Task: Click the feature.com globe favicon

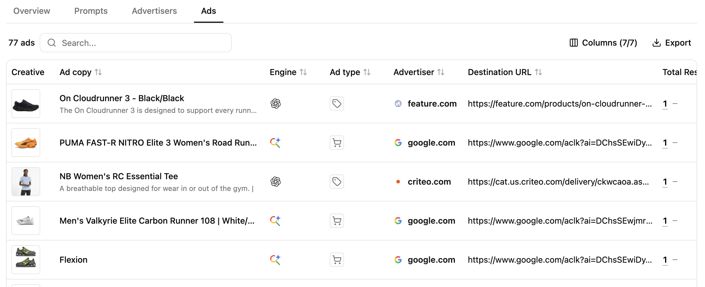Action: coord(398,104)
